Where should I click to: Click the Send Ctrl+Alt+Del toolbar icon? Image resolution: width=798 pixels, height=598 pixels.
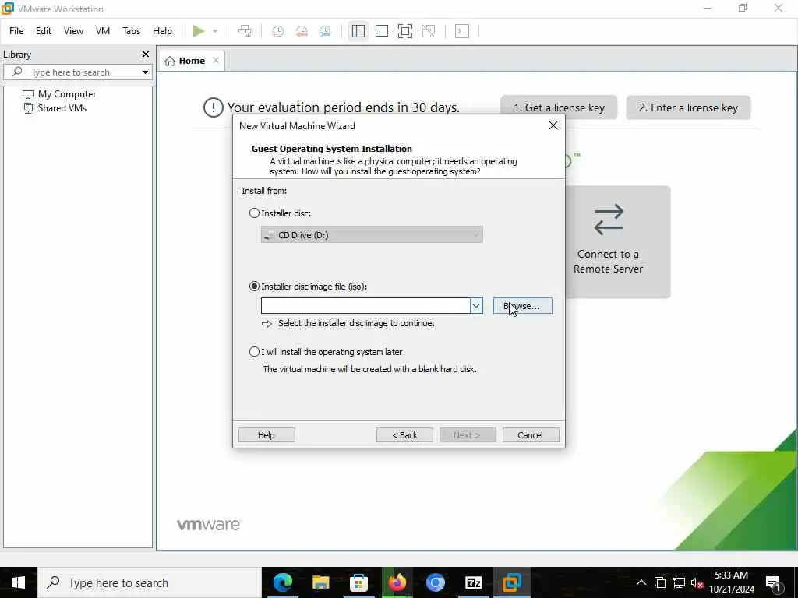[x=245, y=31]
